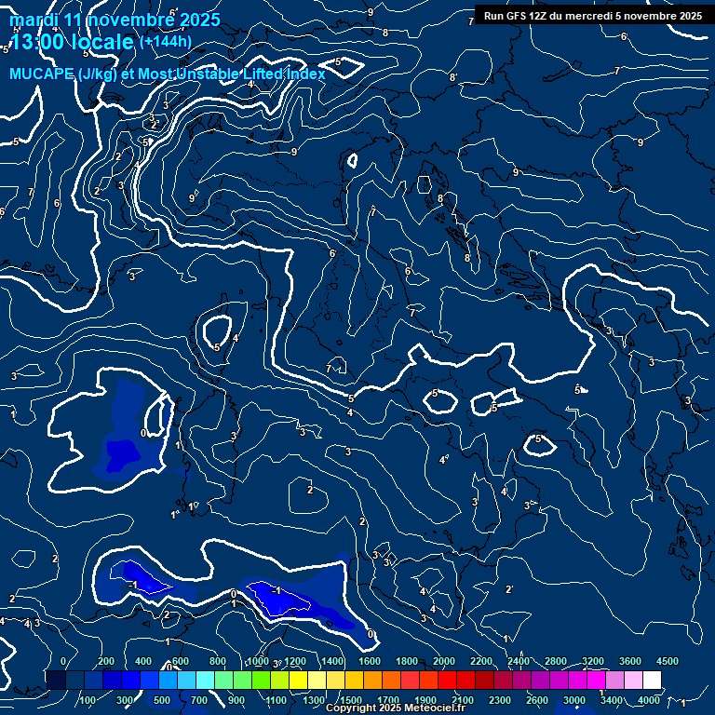
Task: Click the legend label '2600'
Action: [537, 700]
